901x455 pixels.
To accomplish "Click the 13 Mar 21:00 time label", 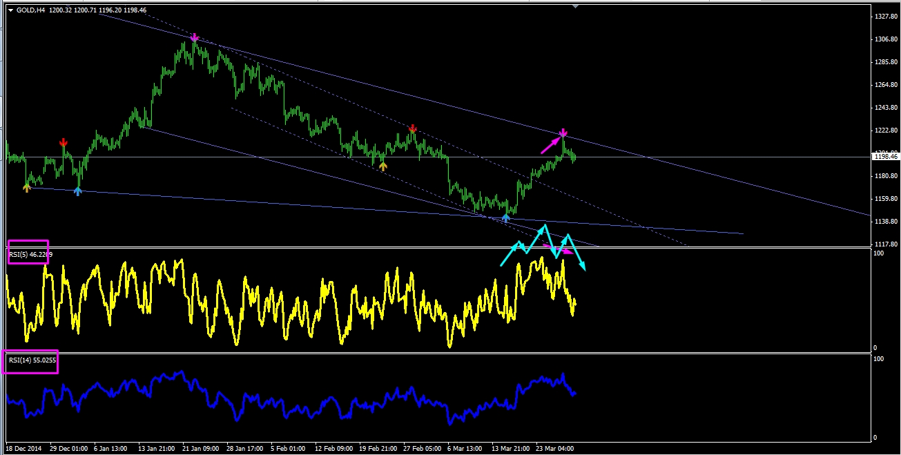I will [x=510, y=448].
